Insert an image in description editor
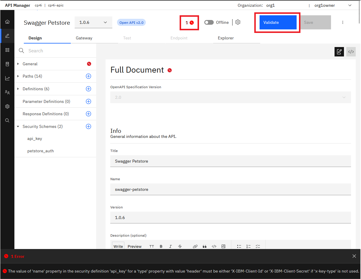This screenshot has height=279, width=361. tap(223, 246)
